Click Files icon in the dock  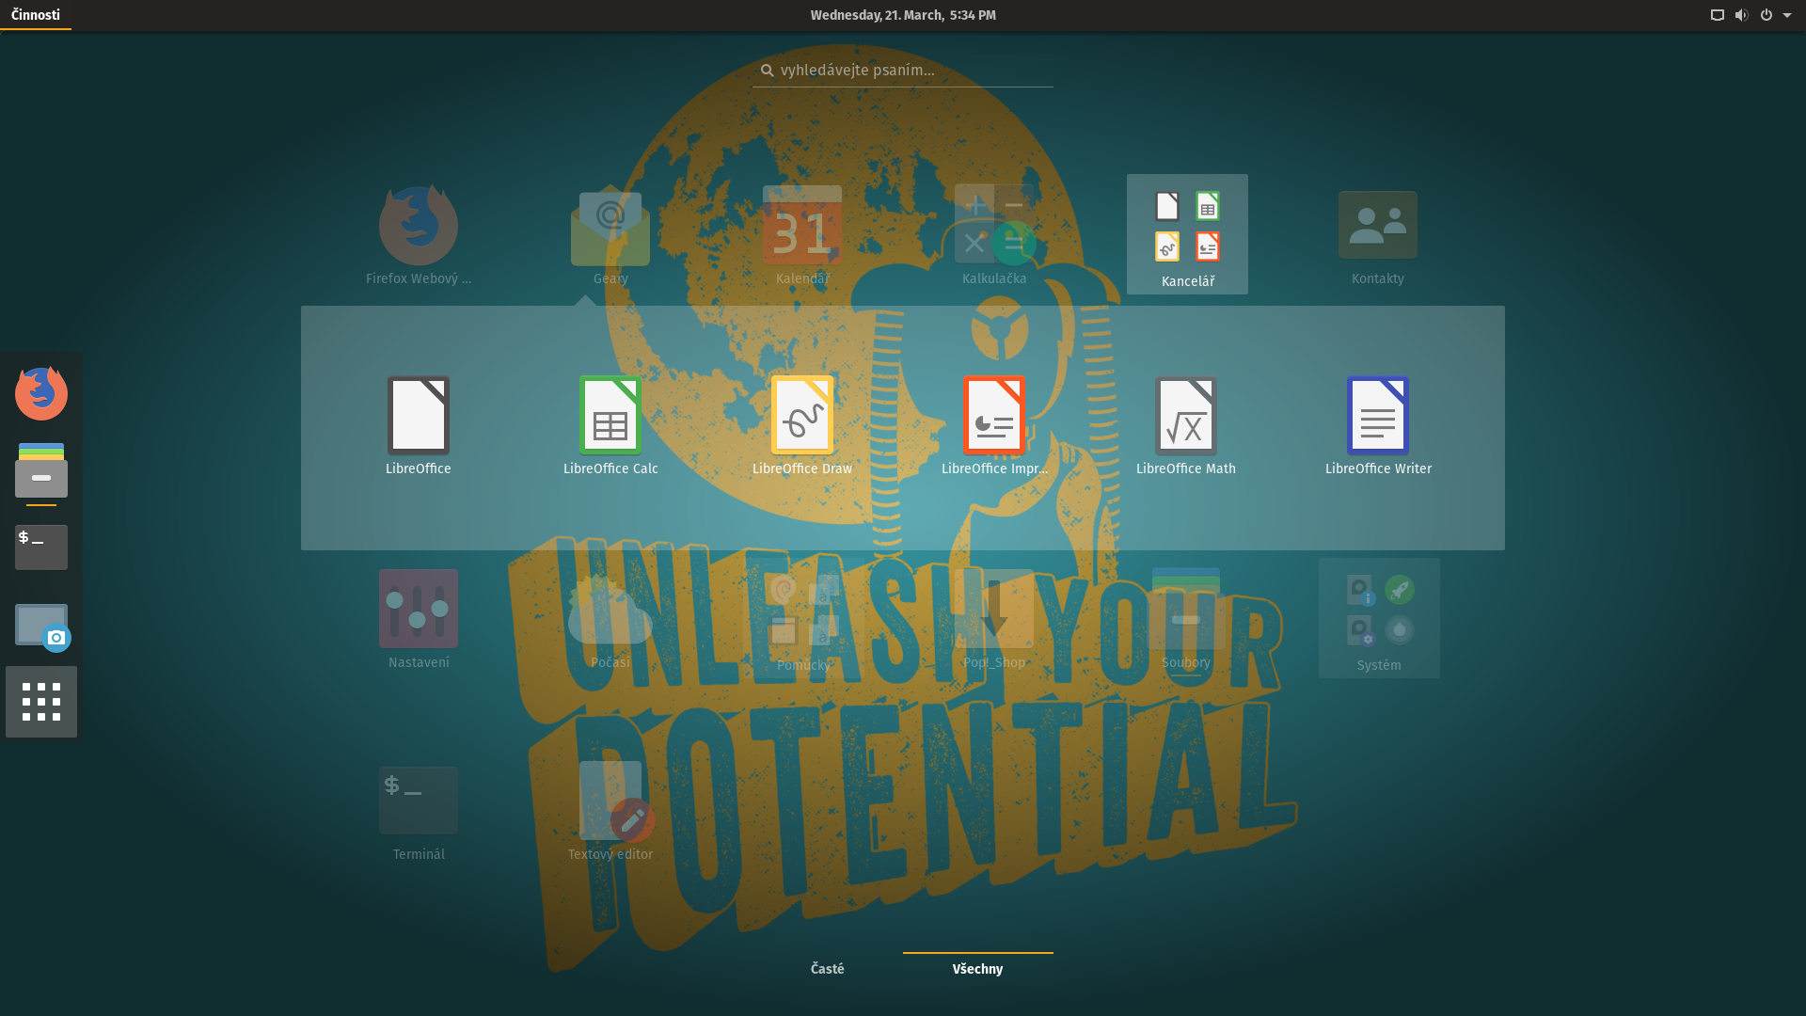[41, 470]
